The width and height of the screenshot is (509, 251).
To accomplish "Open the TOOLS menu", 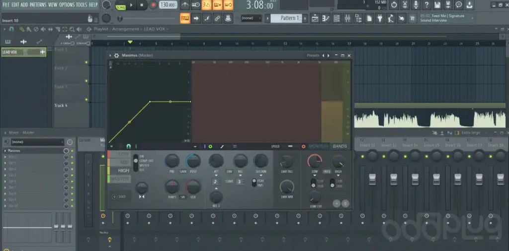I will click(82, 5).
